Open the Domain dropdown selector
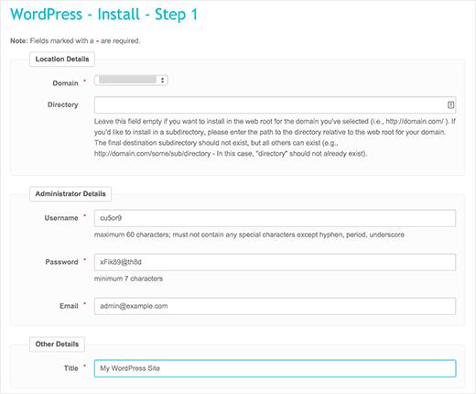This screenshot has height=394, width=476. [131, 81]
